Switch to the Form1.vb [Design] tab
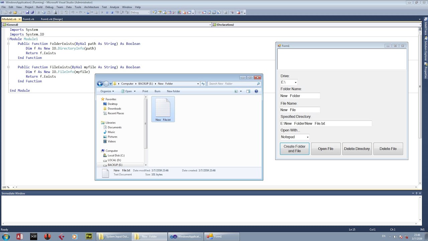 51,19
